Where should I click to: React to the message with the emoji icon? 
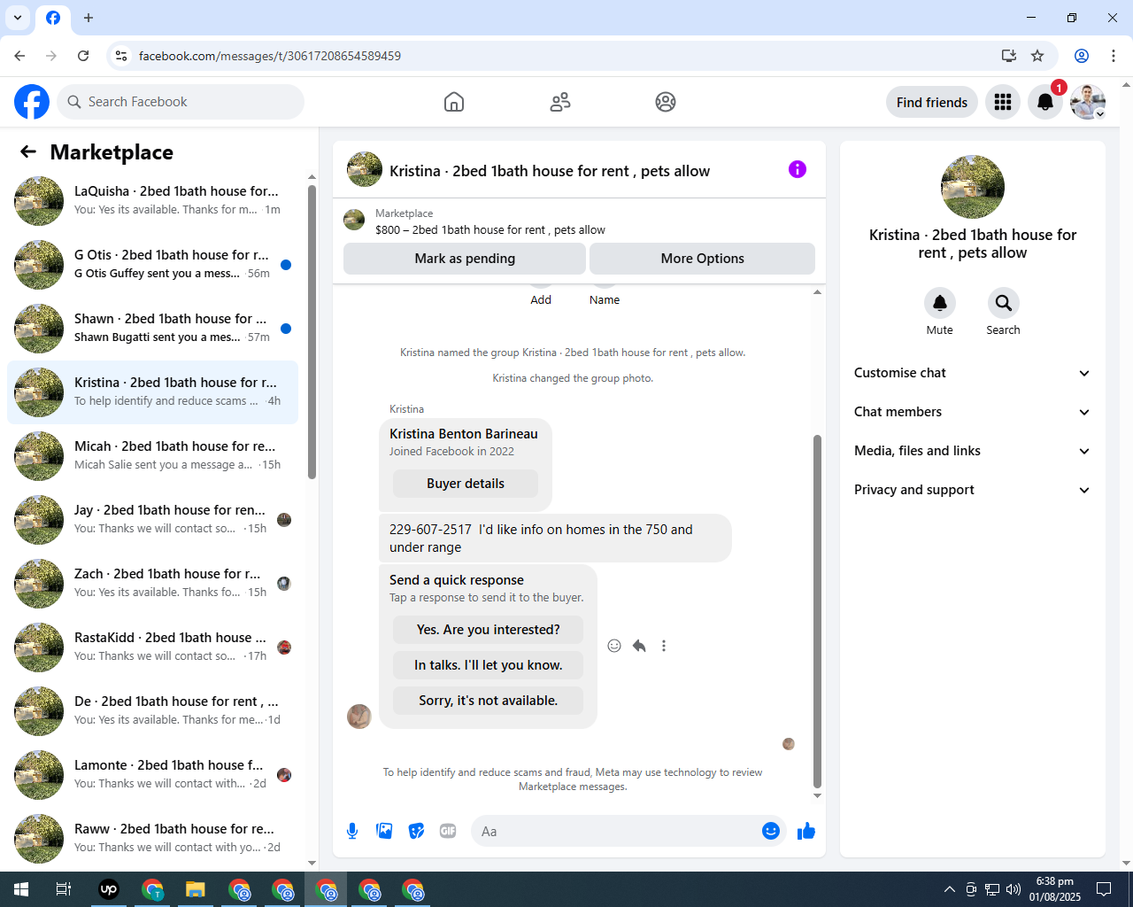coord(614,646)
